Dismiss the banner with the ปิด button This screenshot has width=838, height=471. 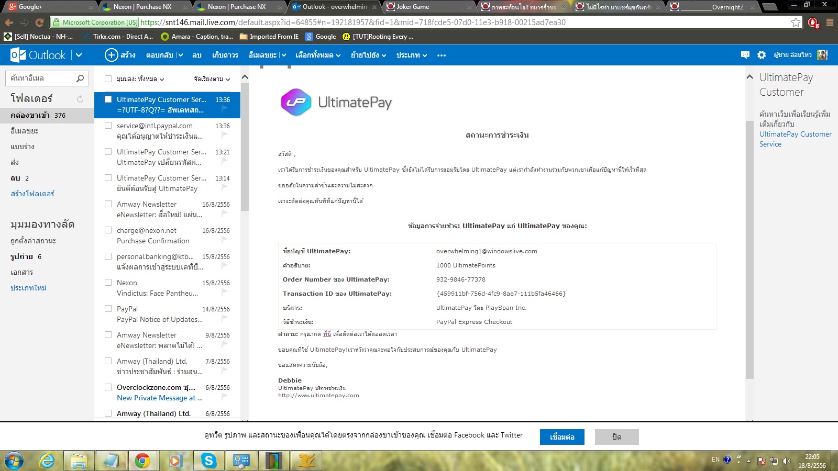(x=617, y=437)
